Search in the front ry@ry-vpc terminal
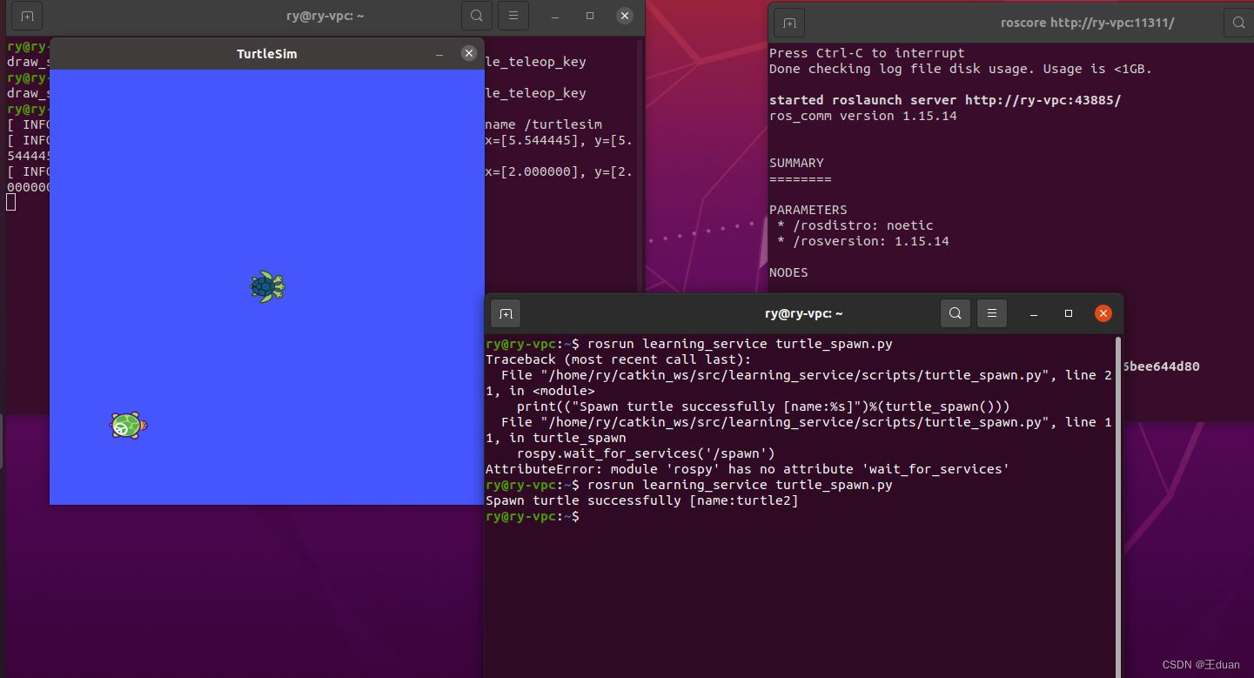The image size is (1254, 678). pos(956,313)
